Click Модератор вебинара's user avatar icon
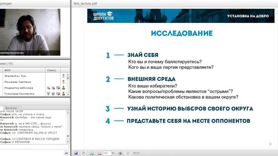Image resolution: width=278 pixels, height=156 pixels. [63, 88]
